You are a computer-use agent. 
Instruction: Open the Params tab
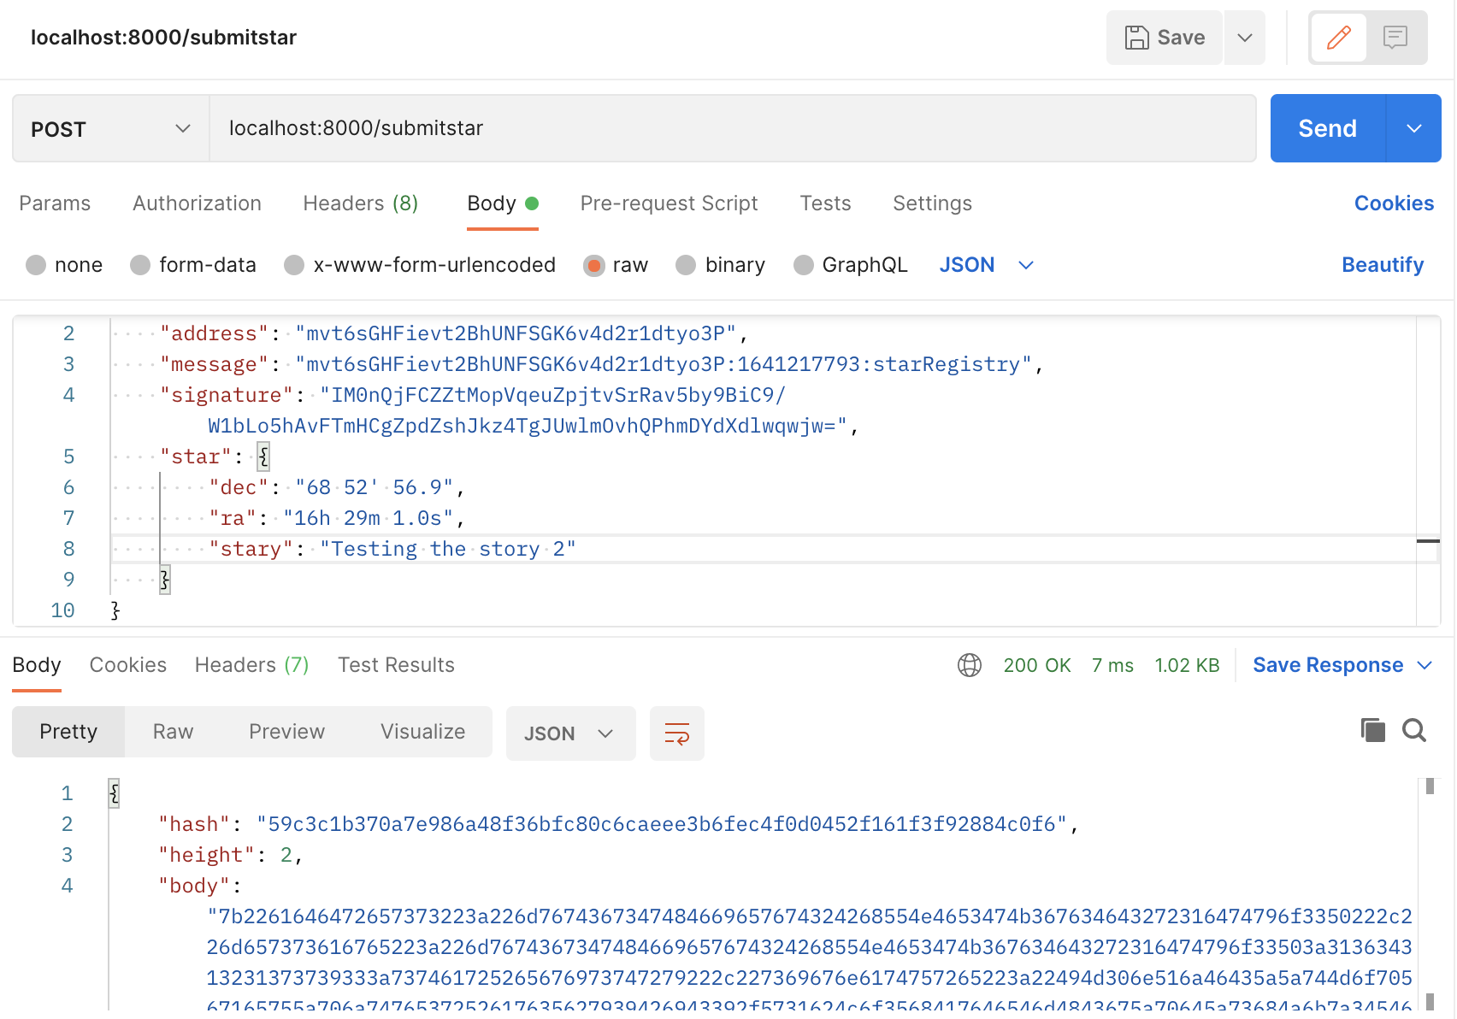[55, 203]
